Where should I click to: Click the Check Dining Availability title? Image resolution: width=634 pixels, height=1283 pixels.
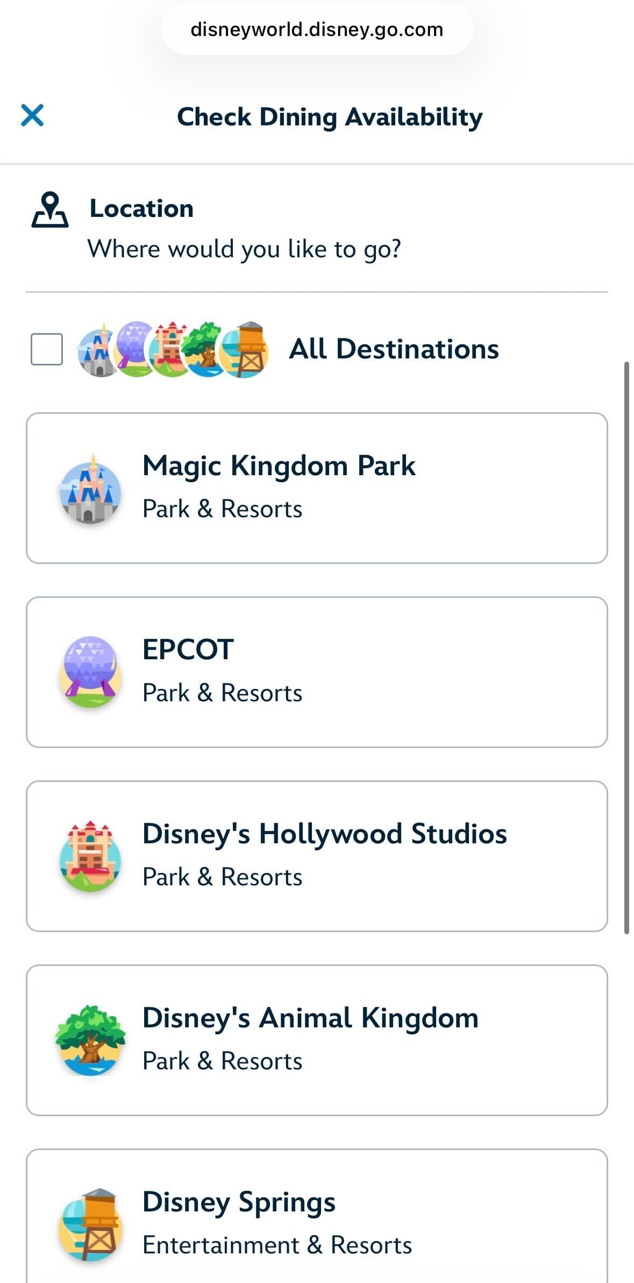[x=330, y=117]
